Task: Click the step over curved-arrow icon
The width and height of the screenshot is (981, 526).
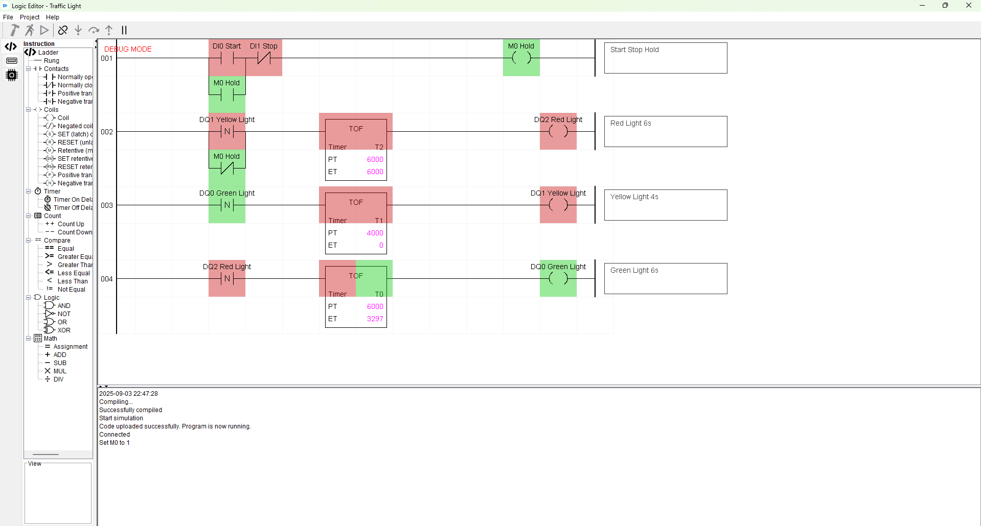Action: [94, 30]
